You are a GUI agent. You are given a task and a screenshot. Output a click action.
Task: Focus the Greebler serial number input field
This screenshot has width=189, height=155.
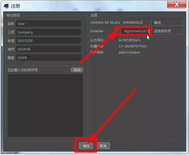click(136, 31)
